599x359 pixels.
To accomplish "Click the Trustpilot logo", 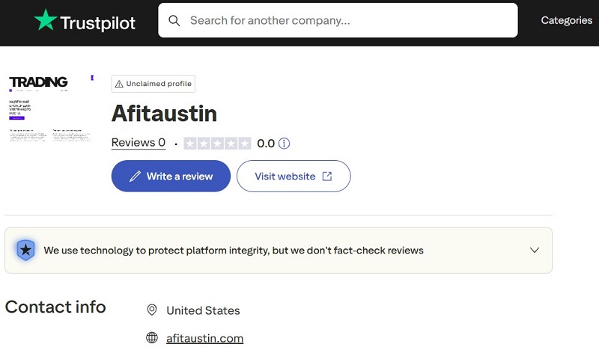I will (x=85, y=20).
